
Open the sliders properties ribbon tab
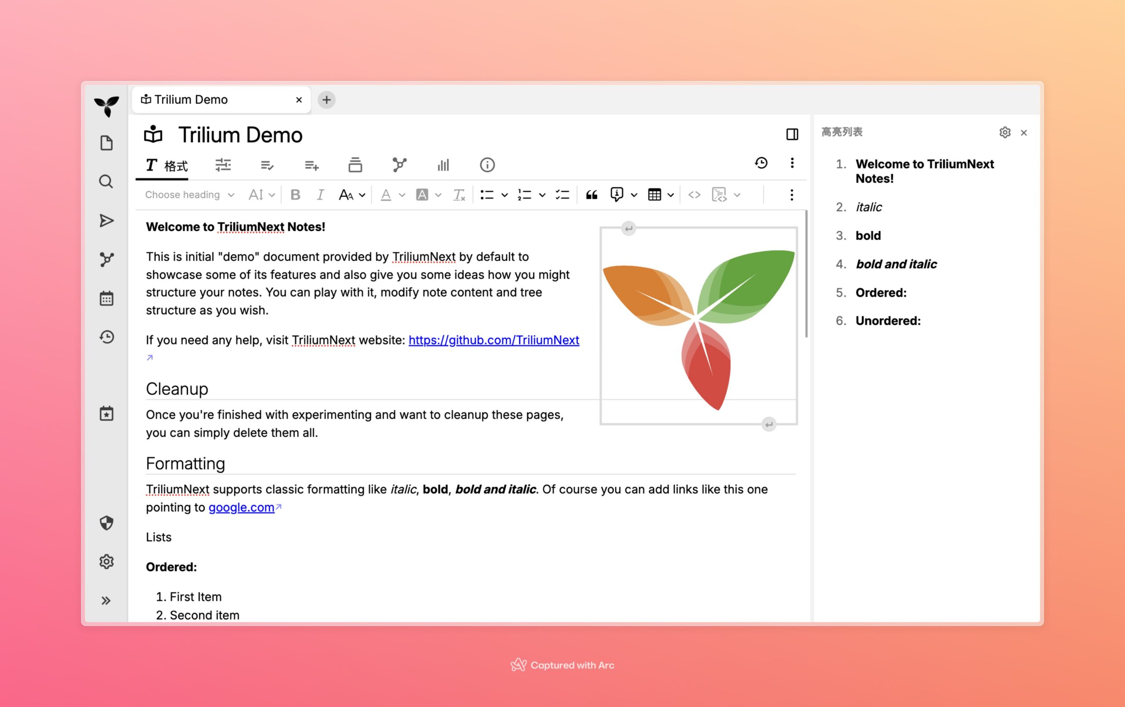click(x=223, y=165)
